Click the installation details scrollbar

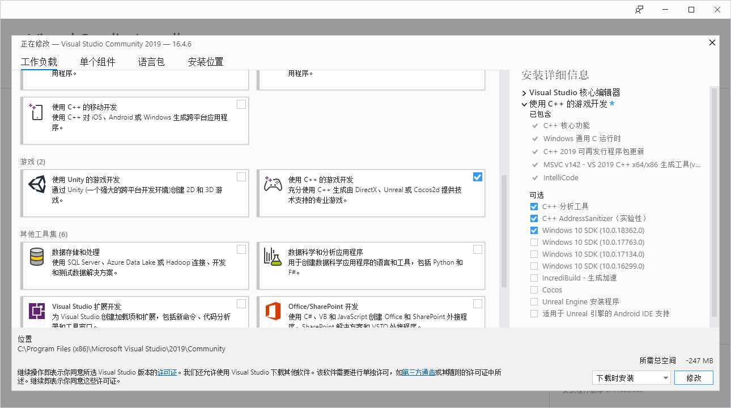point(714,202)
